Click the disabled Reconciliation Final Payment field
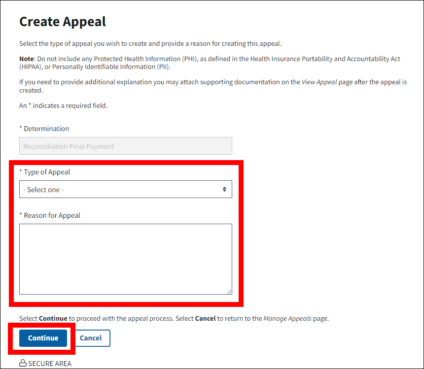 (x=125, y=146)
